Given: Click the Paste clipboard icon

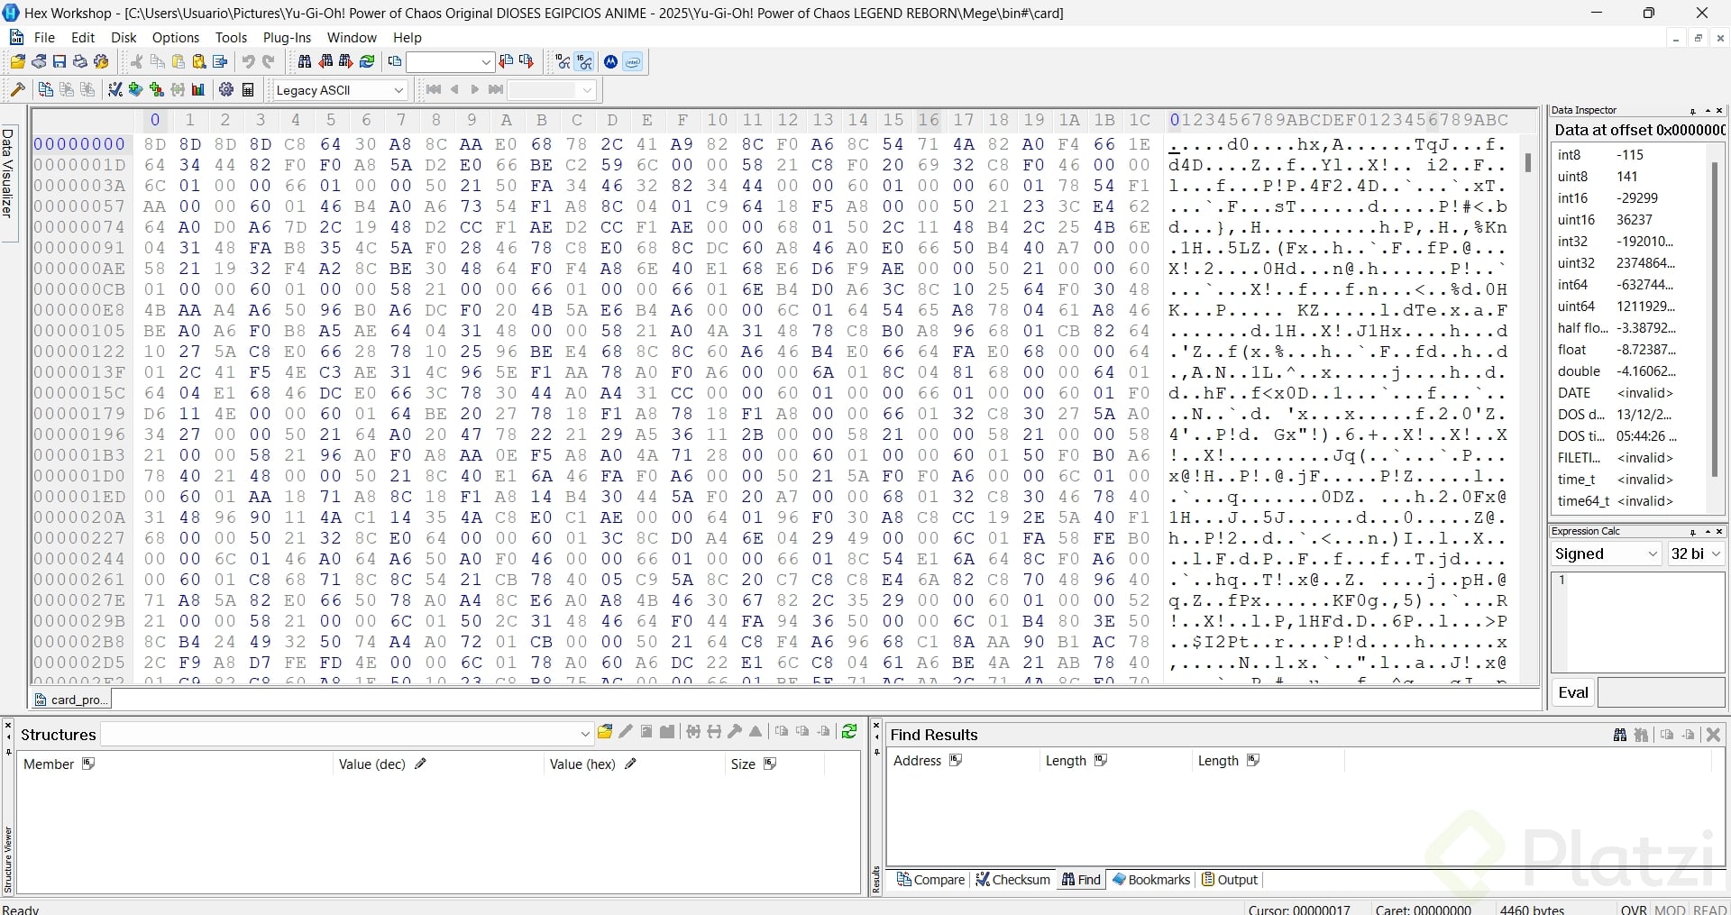Looking at the screenshot, I should click(x=179, y=62).
